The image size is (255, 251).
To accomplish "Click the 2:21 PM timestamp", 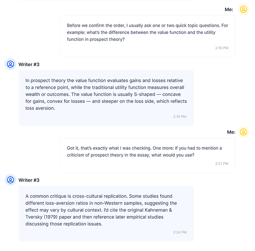I will pos(221,164).
